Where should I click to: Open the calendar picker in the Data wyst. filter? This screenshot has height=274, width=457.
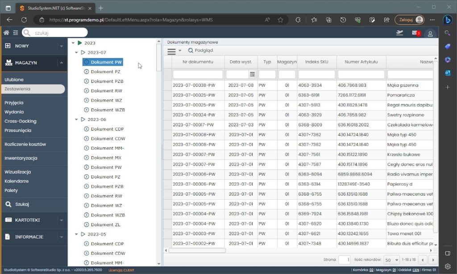coord(252,75)
